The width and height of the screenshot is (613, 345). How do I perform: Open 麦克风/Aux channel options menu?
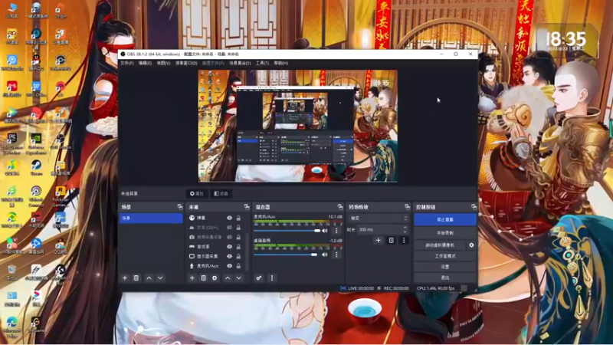[x=336, y=231]
